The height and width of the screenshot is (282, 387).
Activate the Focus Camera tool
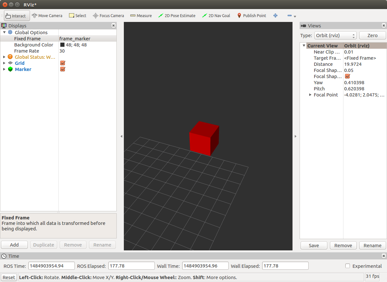pos(108,15)
